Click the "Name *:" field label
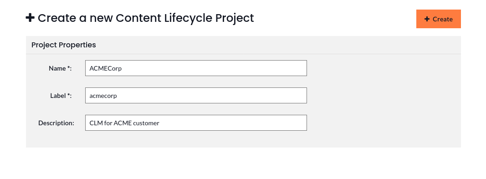Screen dimensions: 486x179 click(x=60, y=68)
